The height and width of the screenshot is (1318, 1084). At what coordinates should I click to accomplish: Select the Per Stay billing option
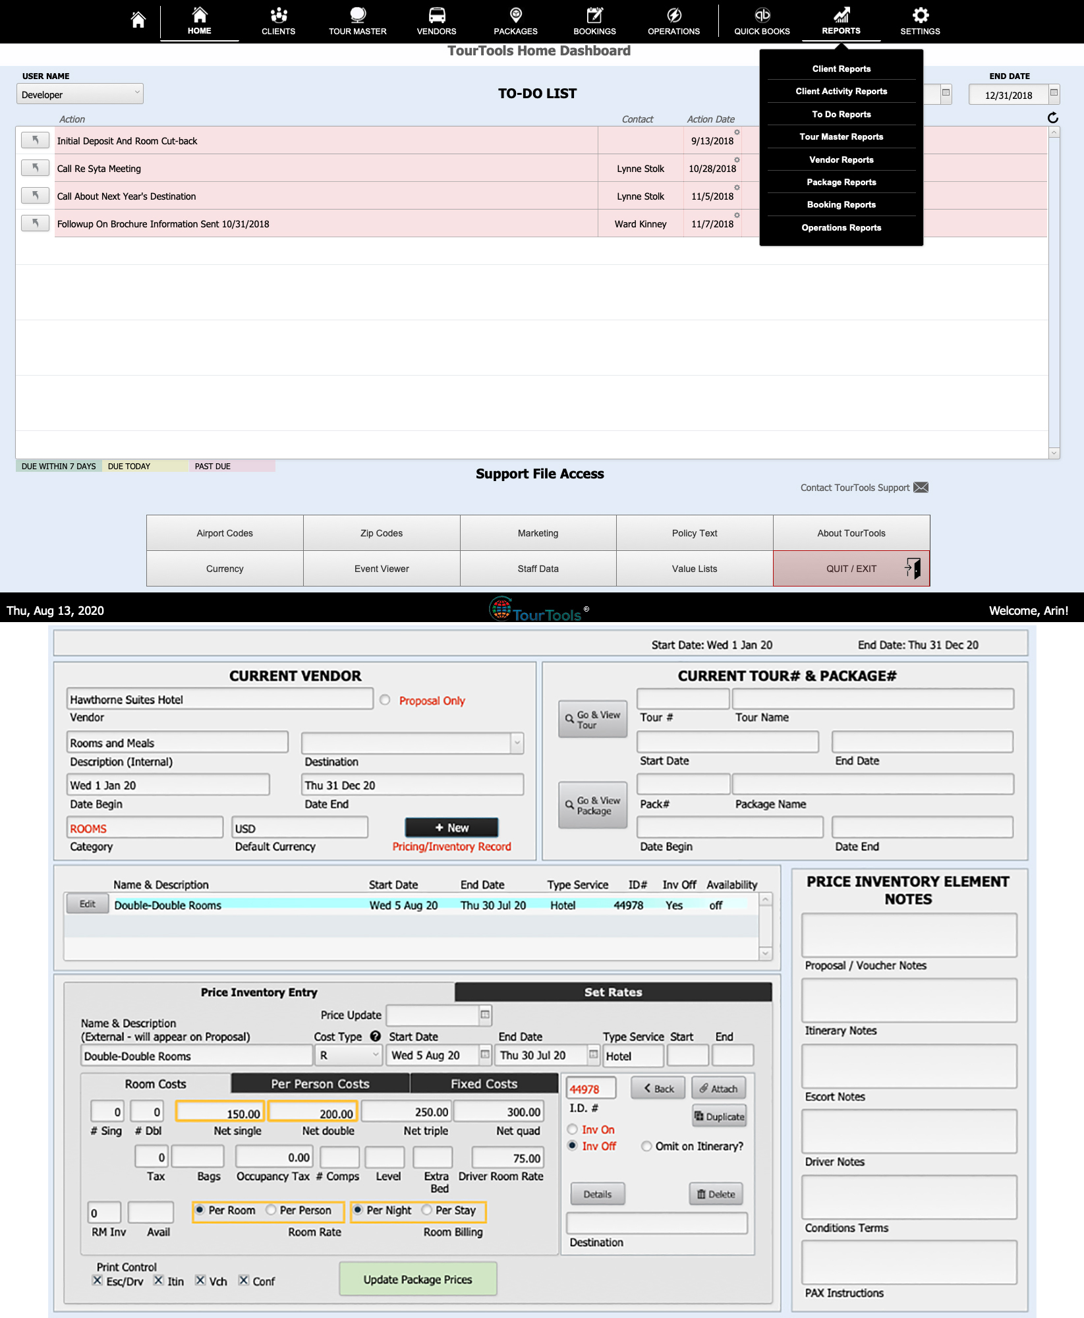pos(426,1210)
